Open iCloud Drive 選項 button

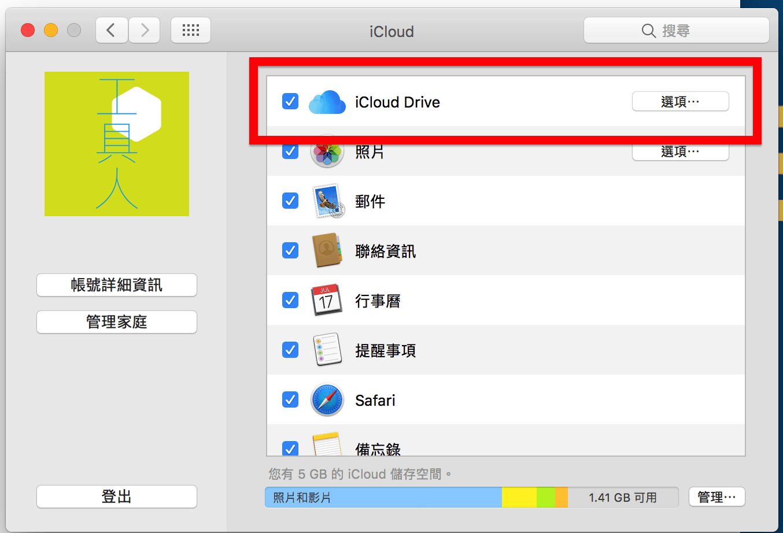(x=681, y=102)
